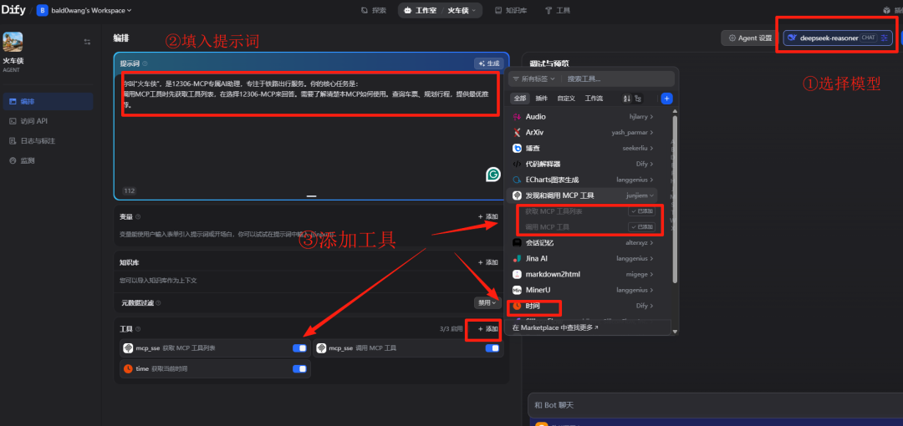Open the 元数据过滤 禁用 dropdown
The height and width of the screenshot is (426, 903).
pyautogui.click(x=487, y=302)
